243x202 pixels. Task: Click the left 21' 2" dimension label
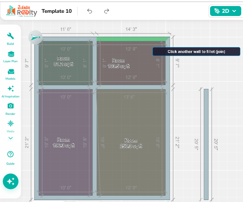point(27,142)
